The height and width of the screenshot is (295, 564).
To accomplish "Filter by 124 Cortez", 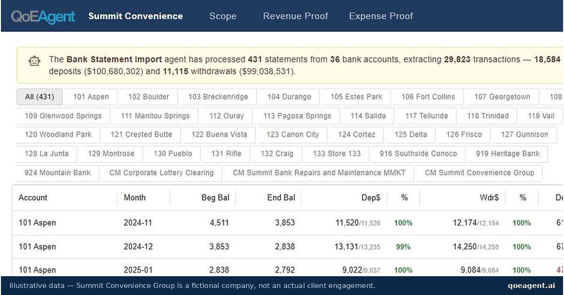I will pyautogui.click(x=357, y=134).
